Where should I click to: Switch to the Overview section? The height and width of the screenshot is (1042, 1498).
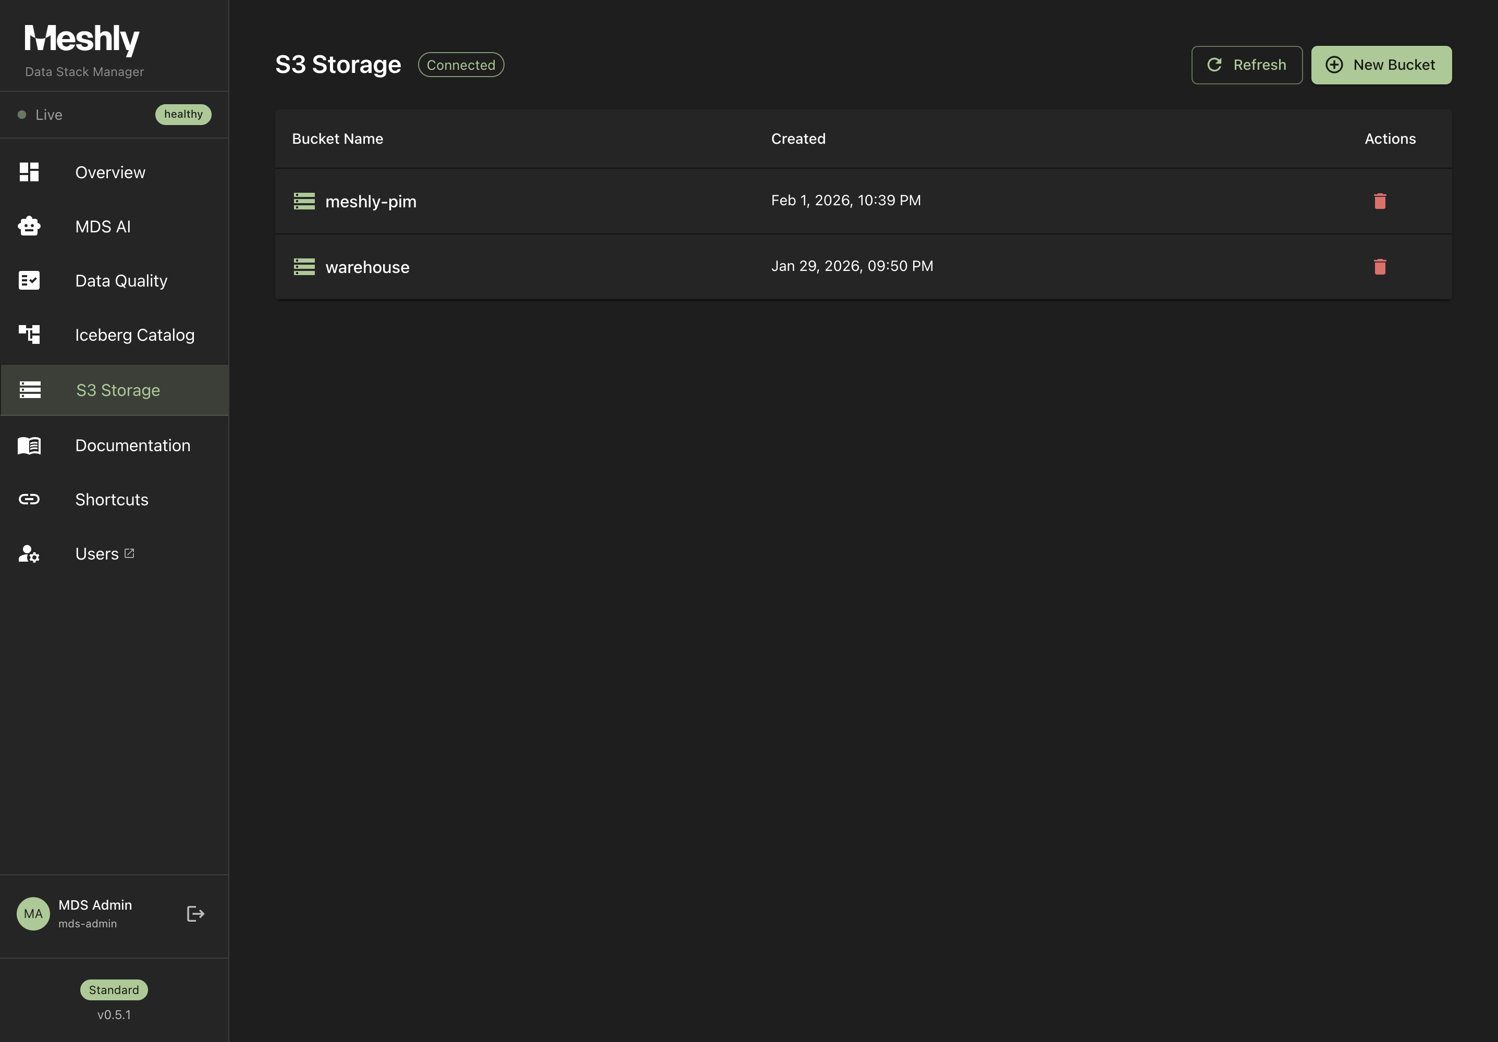109,172
